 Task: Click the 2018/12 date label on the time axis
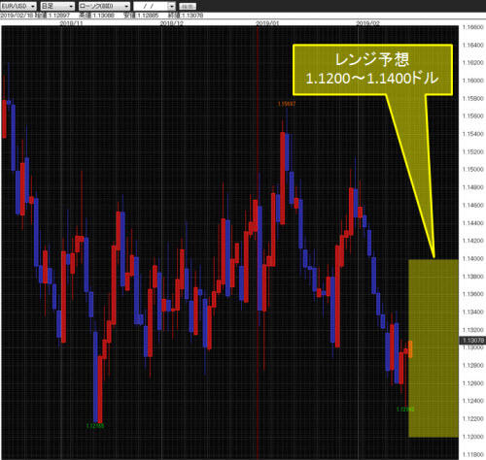[172, 23]
